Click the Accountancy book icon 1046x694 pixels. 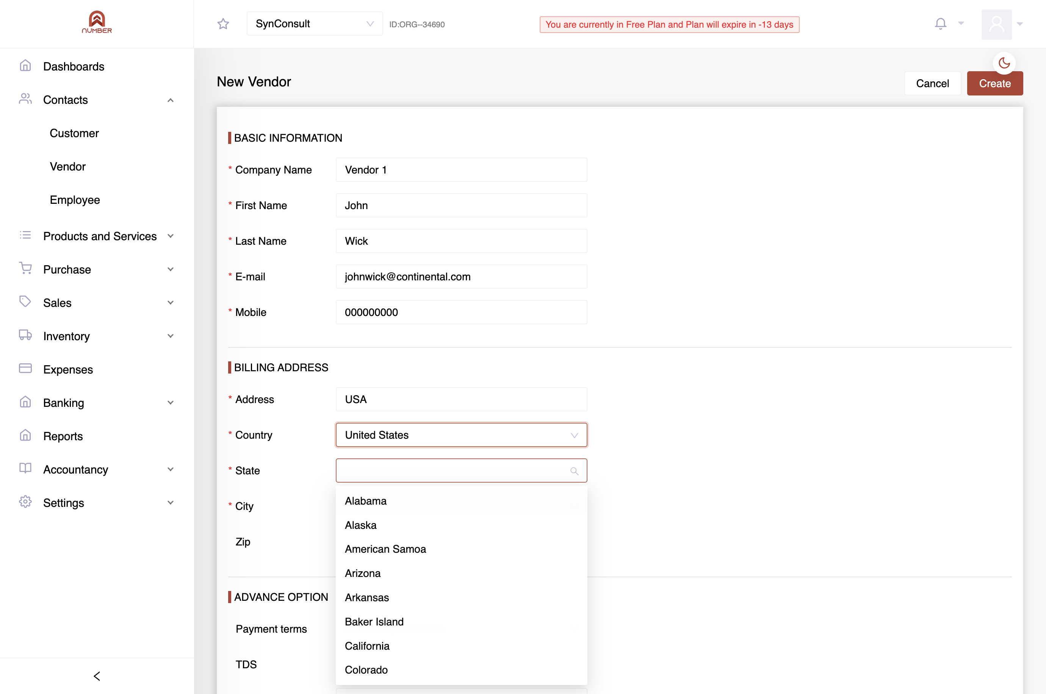25,469
